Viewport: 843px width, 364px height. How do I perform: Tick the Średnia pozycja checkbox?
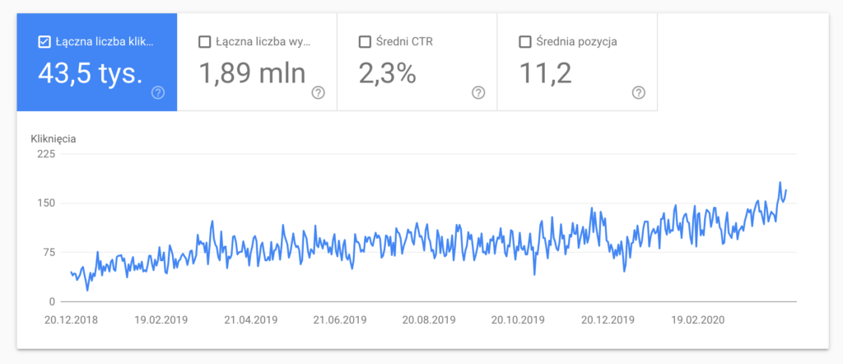coord(524,42)
